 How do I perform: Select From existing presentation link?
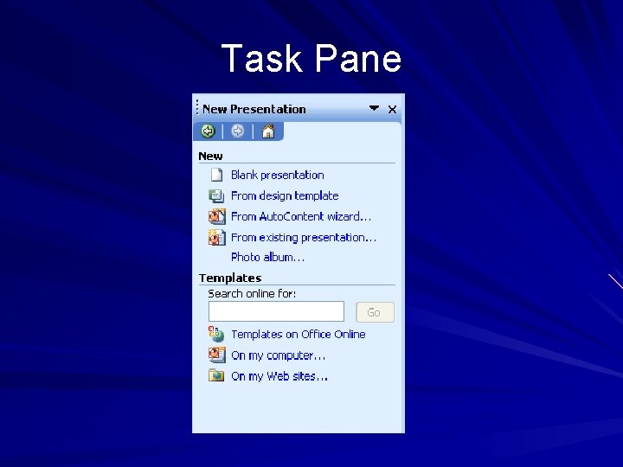[x=304, y=238]
